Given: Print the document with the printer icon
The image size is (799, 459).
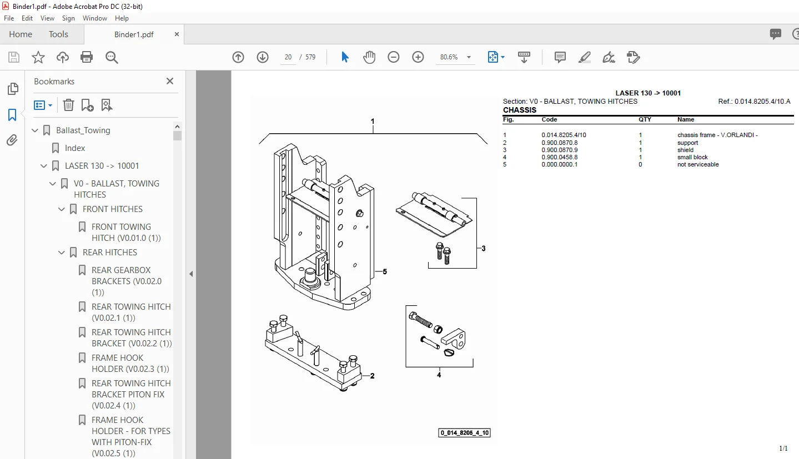Looking at the screenshot, I should point(87,57).
